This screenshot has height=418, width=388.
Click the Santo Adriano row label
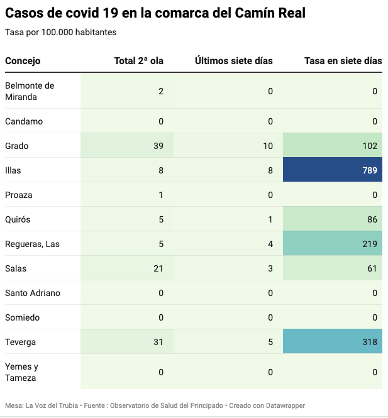(x=32, y=293)
